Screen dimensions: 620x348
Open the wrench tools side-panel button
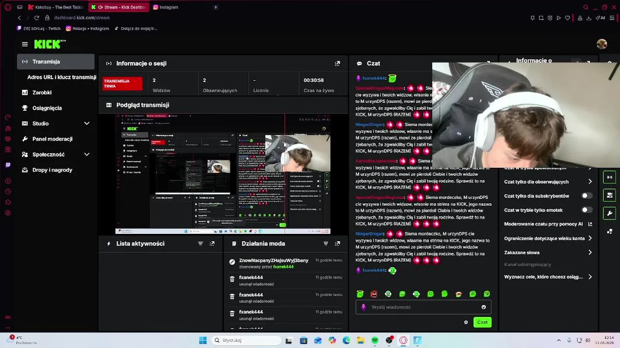point(609,213)
